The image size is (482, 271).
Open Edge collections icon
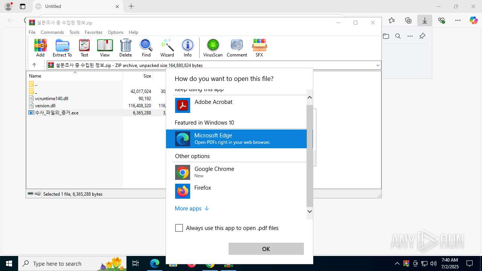pos(408,20)
